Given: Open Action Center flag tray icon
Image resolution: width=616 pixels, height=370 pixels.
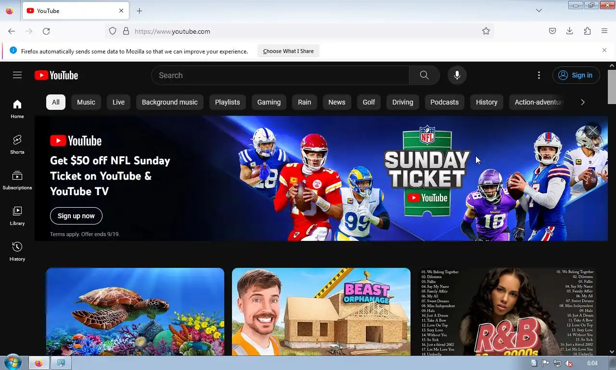Looking at the screenshot, I should [x=546, y=363].
